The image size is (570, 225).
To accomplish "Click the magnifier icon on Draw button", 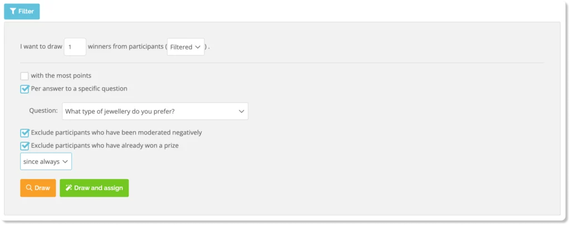I will 29,188.
